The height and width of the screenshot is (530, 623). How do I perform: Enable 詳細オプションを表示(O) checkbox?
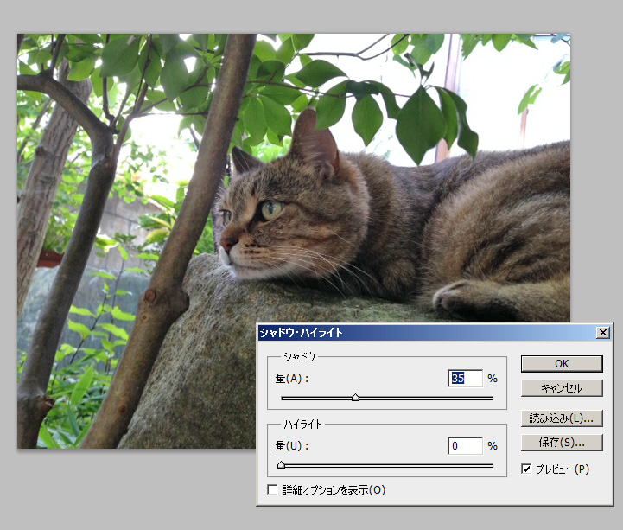click(272, 489)
